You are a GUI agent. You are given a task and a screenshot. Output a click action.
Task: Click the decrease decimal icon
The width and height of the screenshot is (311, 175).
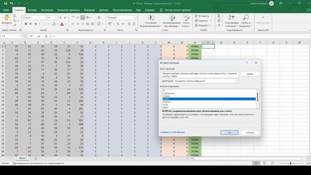[x=134, y=24]
